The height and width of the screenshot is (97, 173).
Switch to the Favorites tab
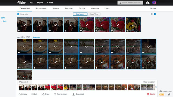[69, 8]
